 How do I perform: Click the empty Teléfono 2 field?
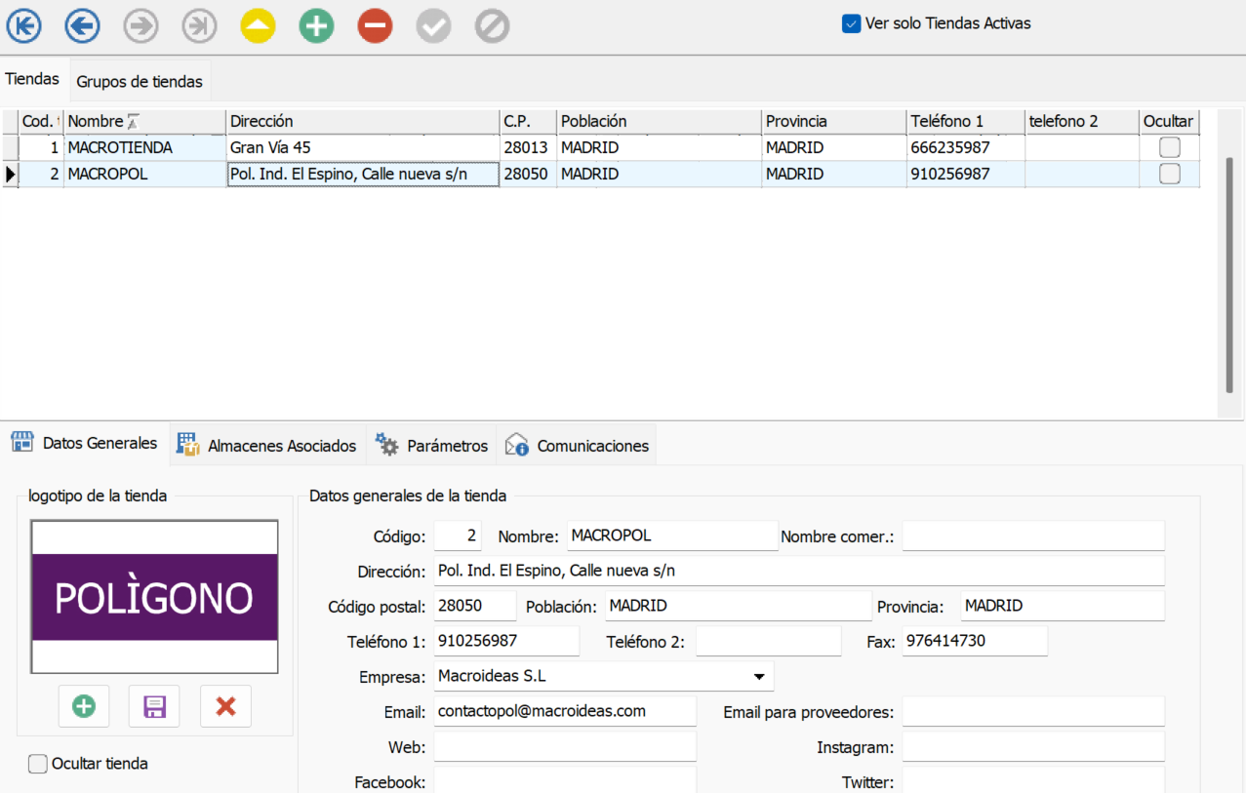pos(768,641)
